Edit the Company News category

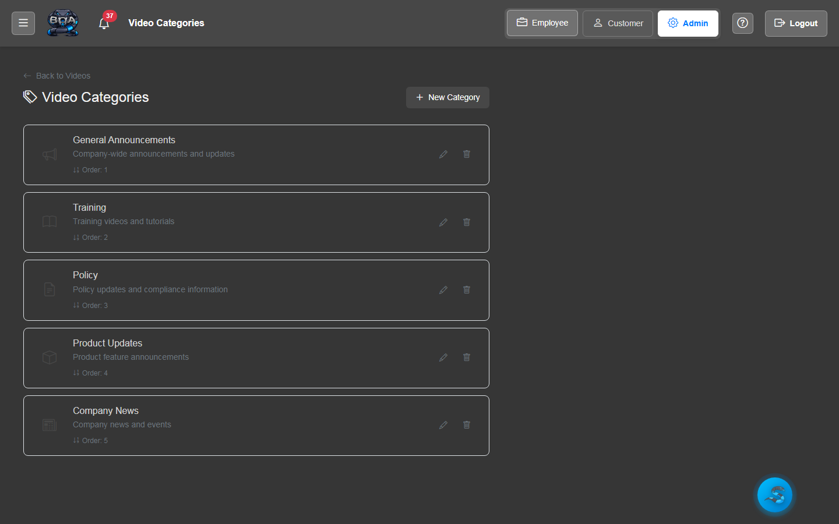pos(443,425)
